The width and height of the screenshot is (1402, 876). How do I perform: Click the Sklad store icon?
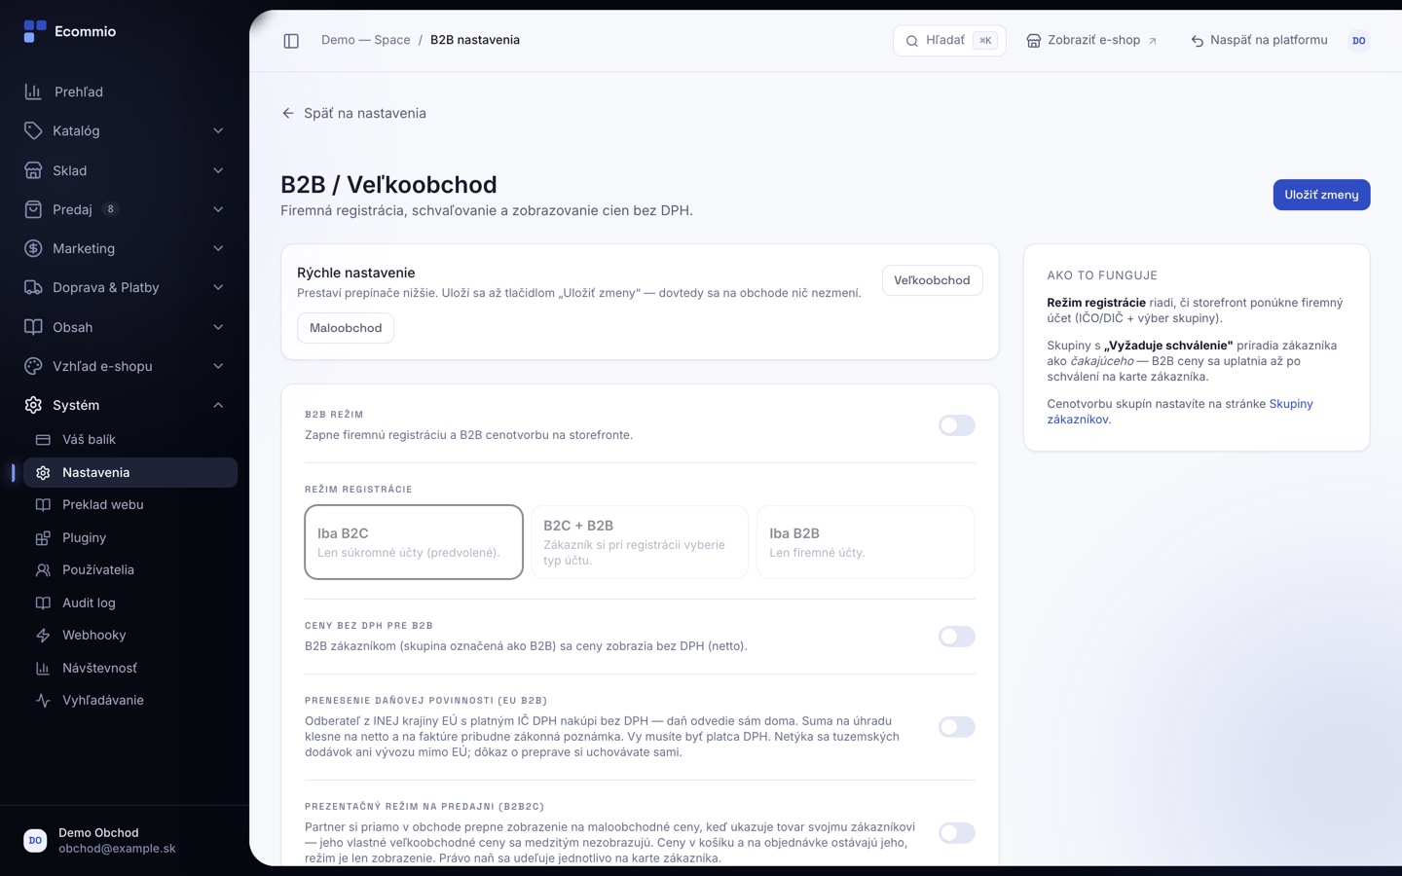pyautogui.click(x=33, y=170)
